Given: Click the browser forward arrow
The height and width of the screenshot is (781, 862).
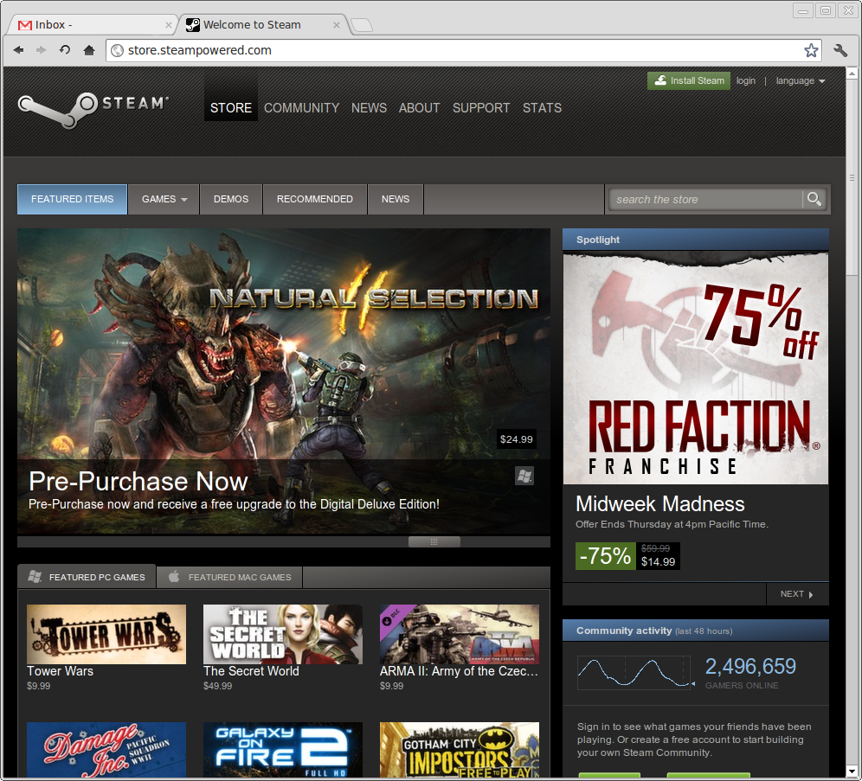Looking at the screenshot, I should tap(42, 50).
